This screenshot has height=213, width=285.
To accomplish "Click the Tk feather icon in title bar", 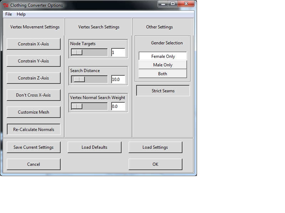I will pos(6,5).
